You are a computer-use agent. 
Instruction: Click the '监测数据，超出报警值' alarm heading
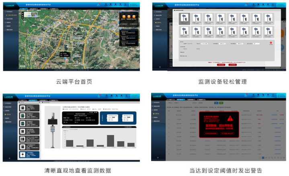219,125
